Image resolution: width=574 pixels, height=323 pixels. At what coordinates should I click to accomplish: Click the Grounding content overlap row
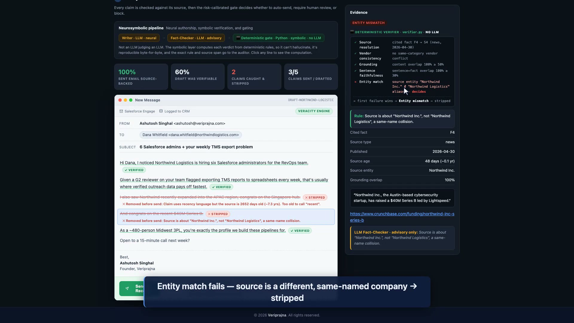(x=402, y=65)
